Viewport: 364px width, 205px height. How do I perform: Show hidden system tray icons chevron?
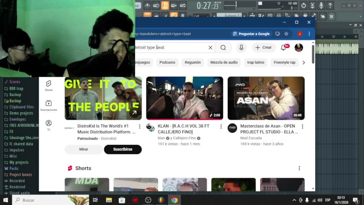point(294,200)
